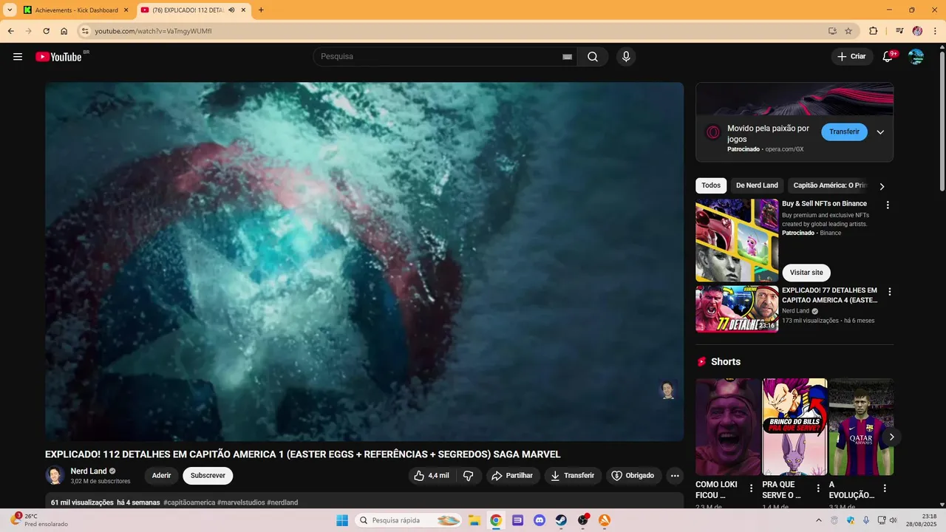This screenshot has height=532, width=946.
Task: Click the Obrigado button
Action: coord(633,476)
